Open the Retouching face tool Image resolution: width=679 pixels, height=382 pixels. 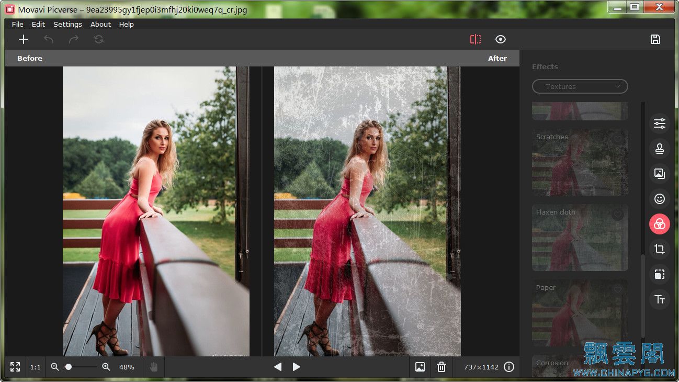[660, 199]
